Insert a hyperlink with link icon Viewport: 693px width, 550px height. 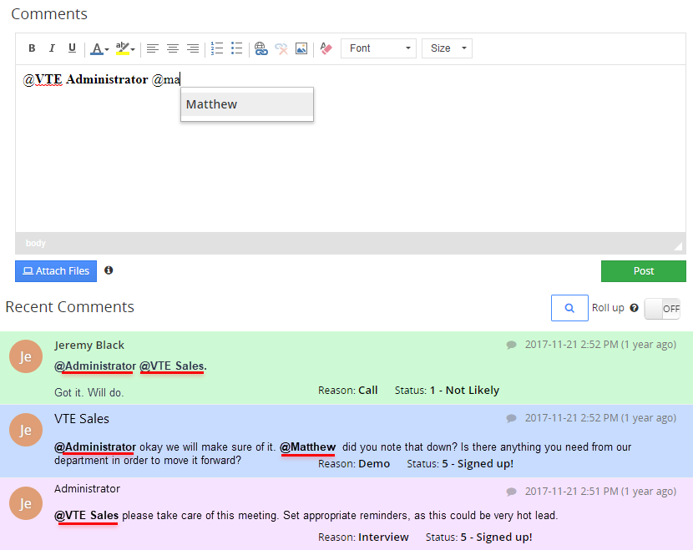(261, 48)
